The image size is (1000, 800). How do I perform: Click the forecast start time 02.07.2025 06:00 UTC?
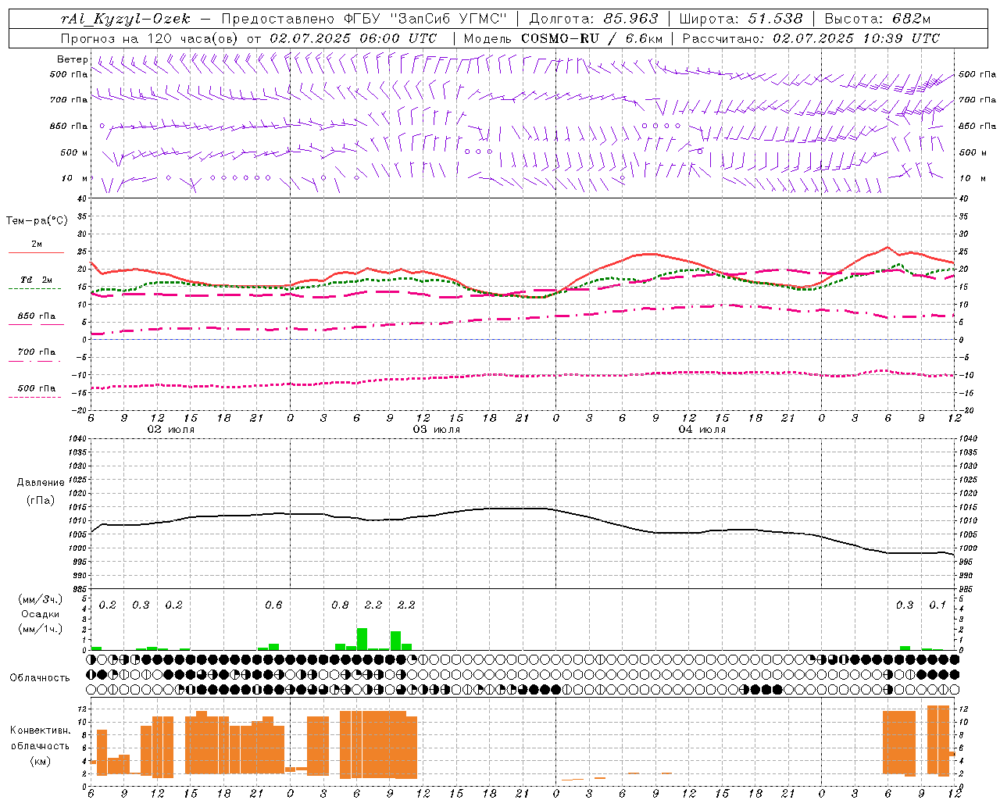click(x=353, y=38)
